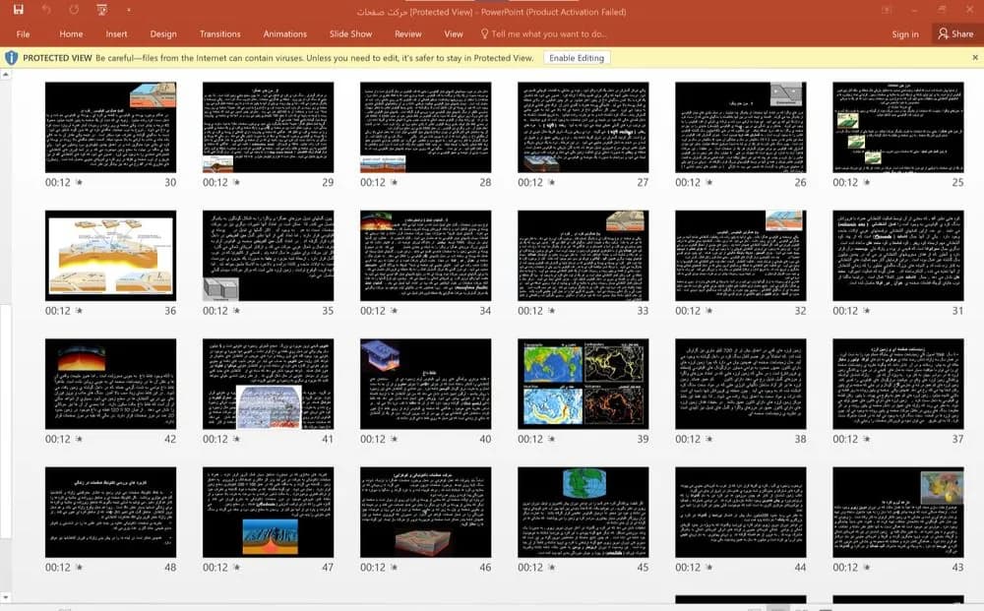The height and width of the screenshot is (611, 984).
Task: Click the transition star icon under slide 30
Action: [x=79, y=183]
